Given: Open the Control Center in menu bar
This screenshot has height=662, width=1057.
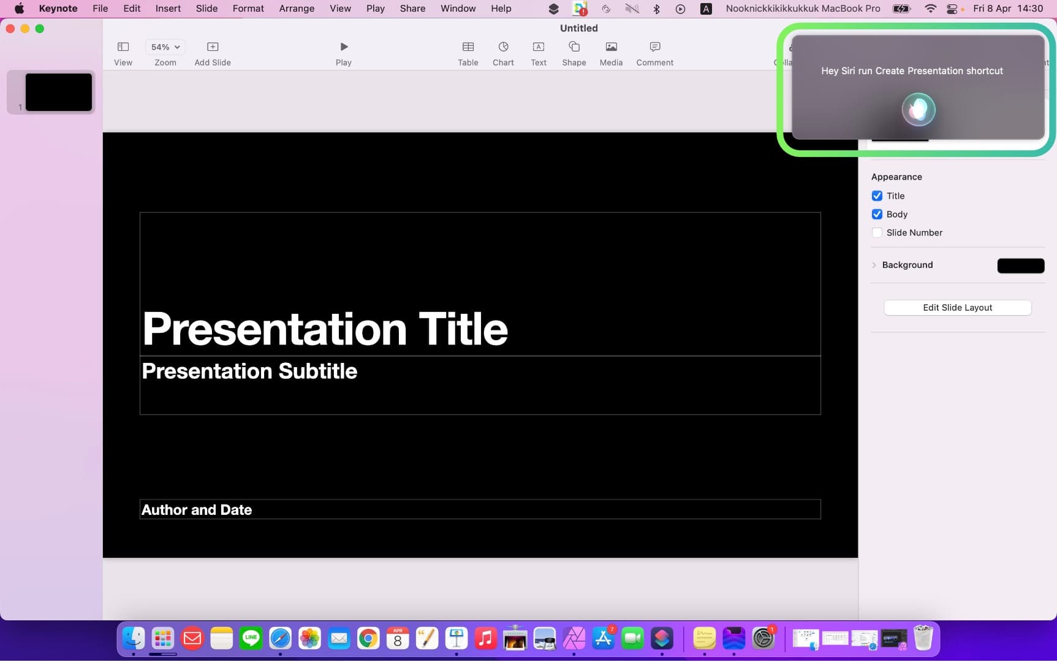Looking at the screenshot, I should [x=952, y=9].
